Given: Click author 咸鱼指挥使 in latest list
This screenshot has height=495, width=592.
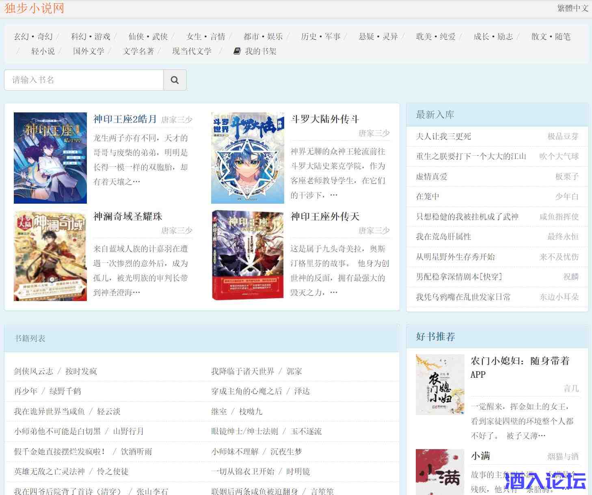Looking at the screenshot, I should click(x=559, y=217).
